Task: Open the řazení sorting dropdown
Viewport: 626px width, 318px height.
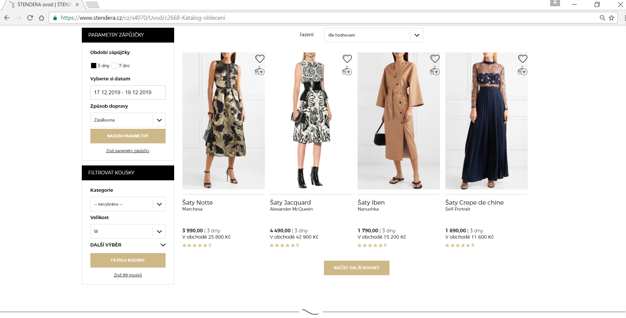Action: coord(373,35)
